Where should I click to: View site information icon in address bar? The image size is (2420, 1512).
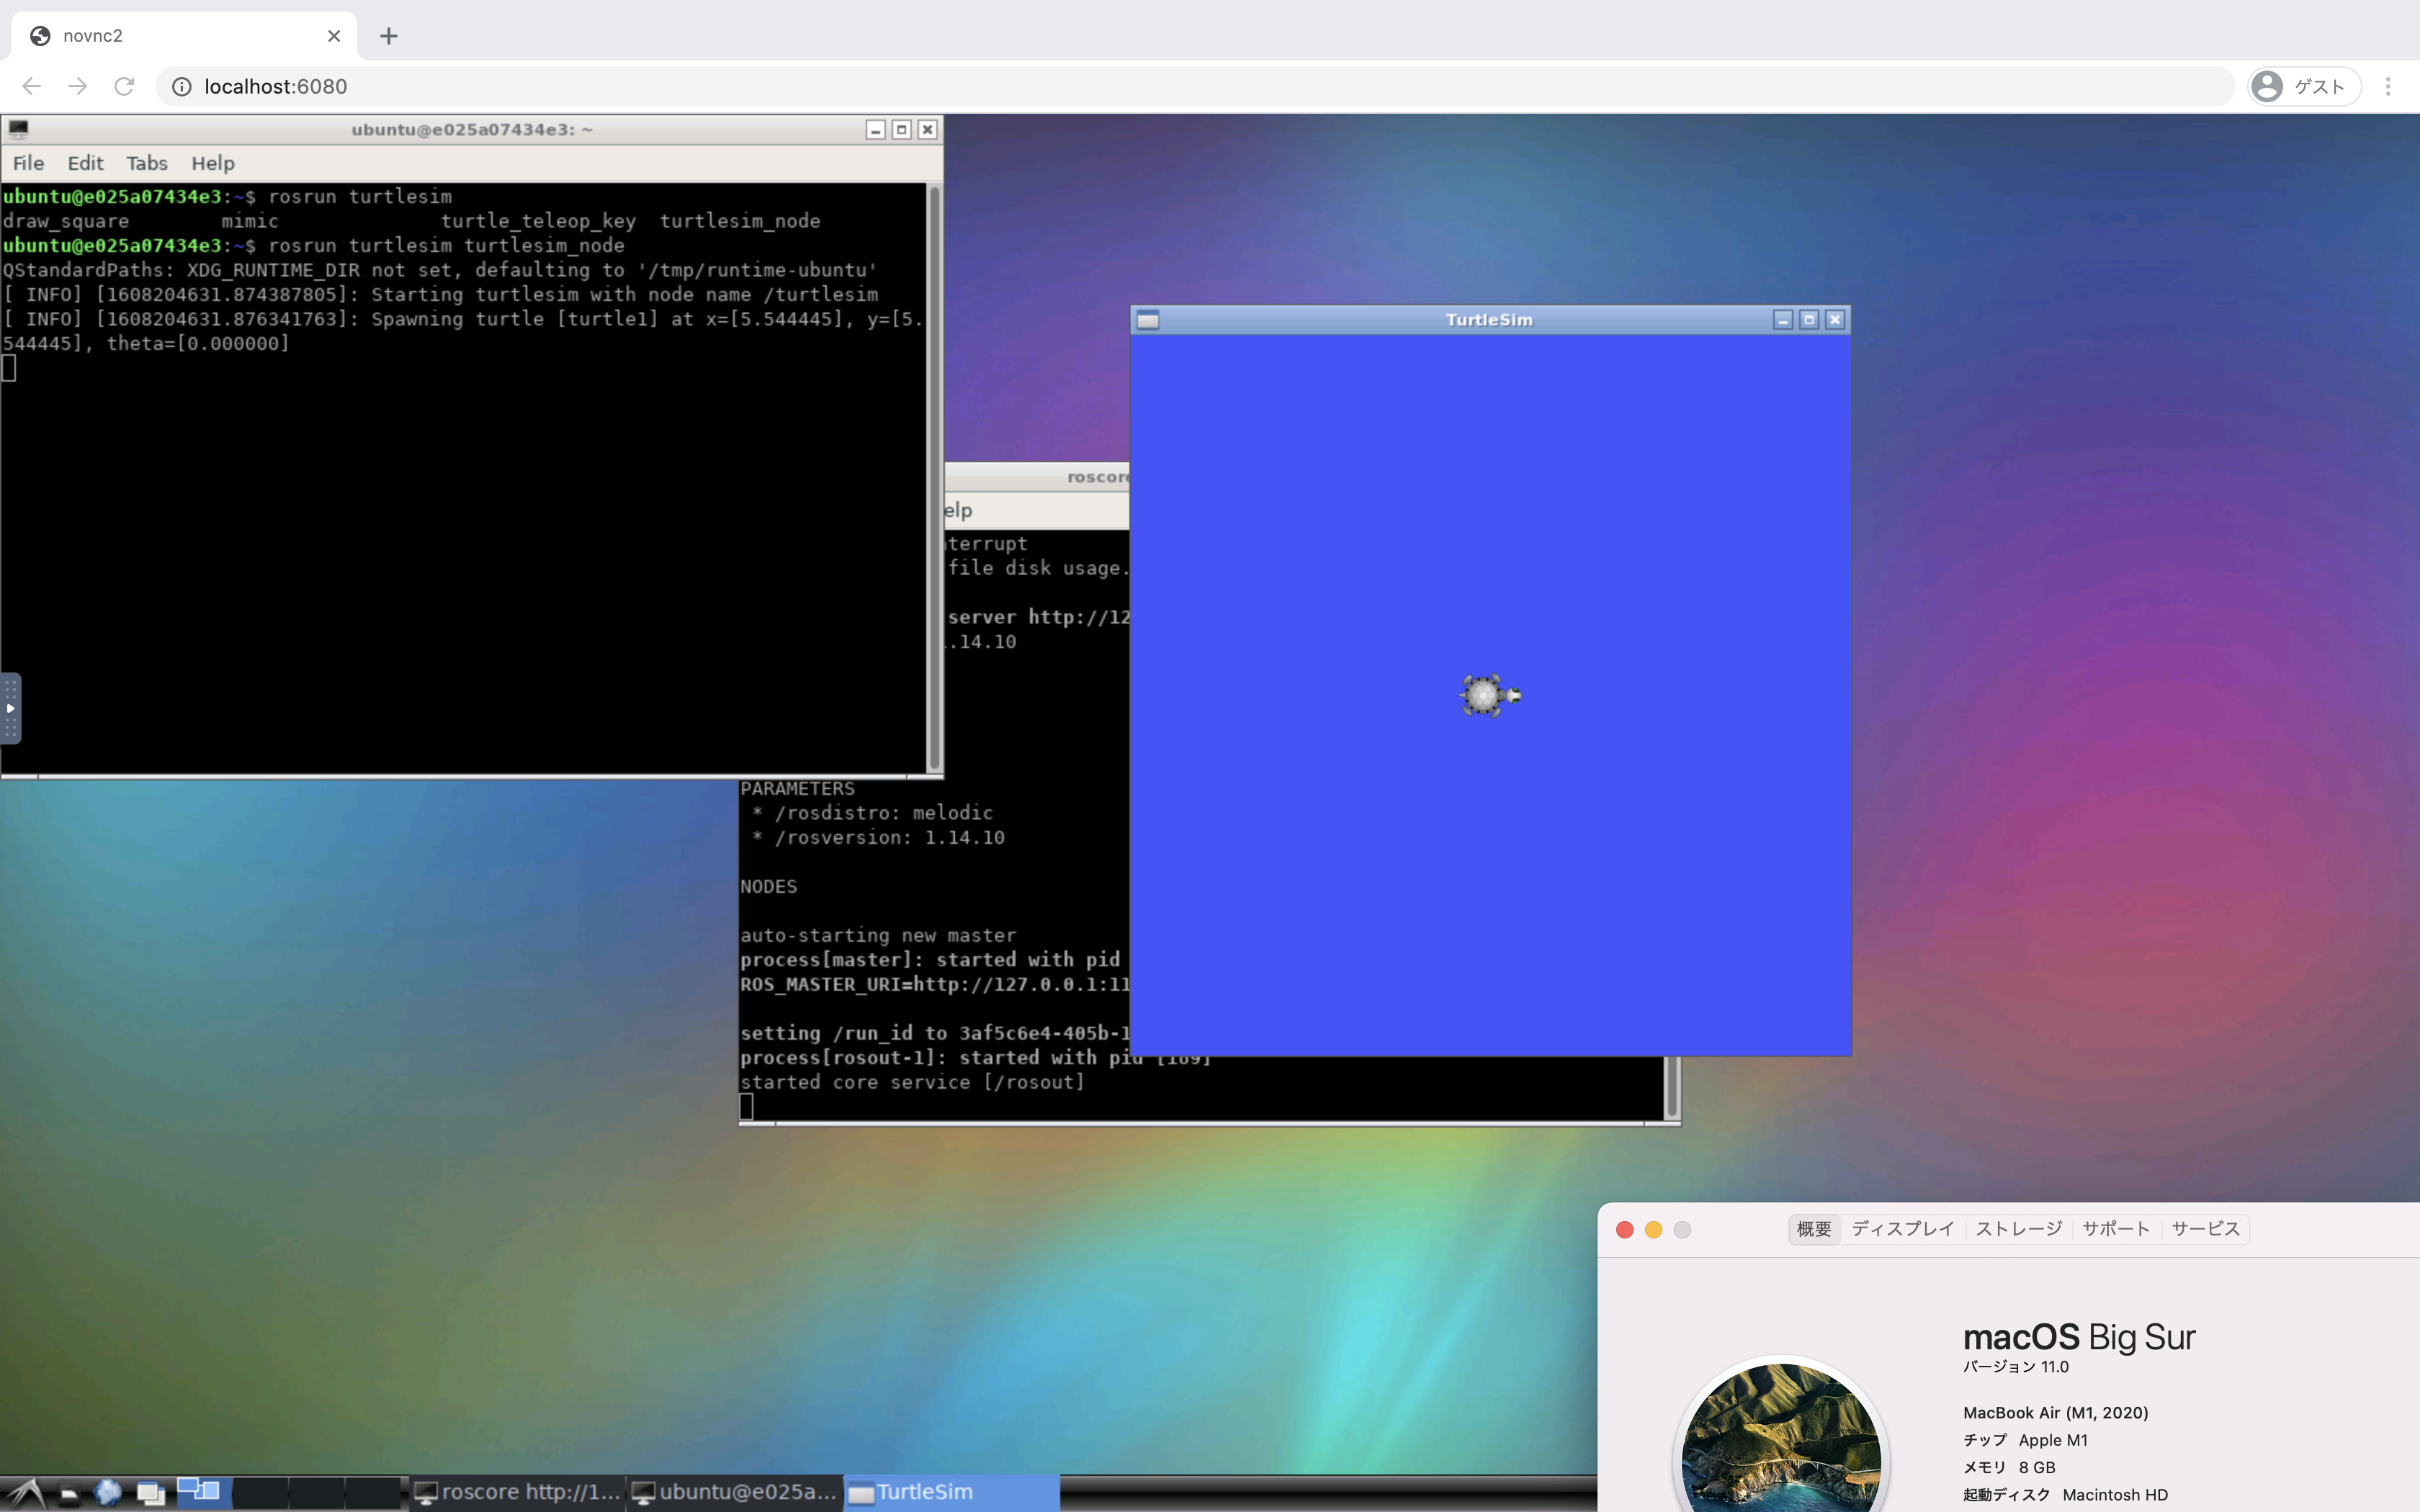182,87
